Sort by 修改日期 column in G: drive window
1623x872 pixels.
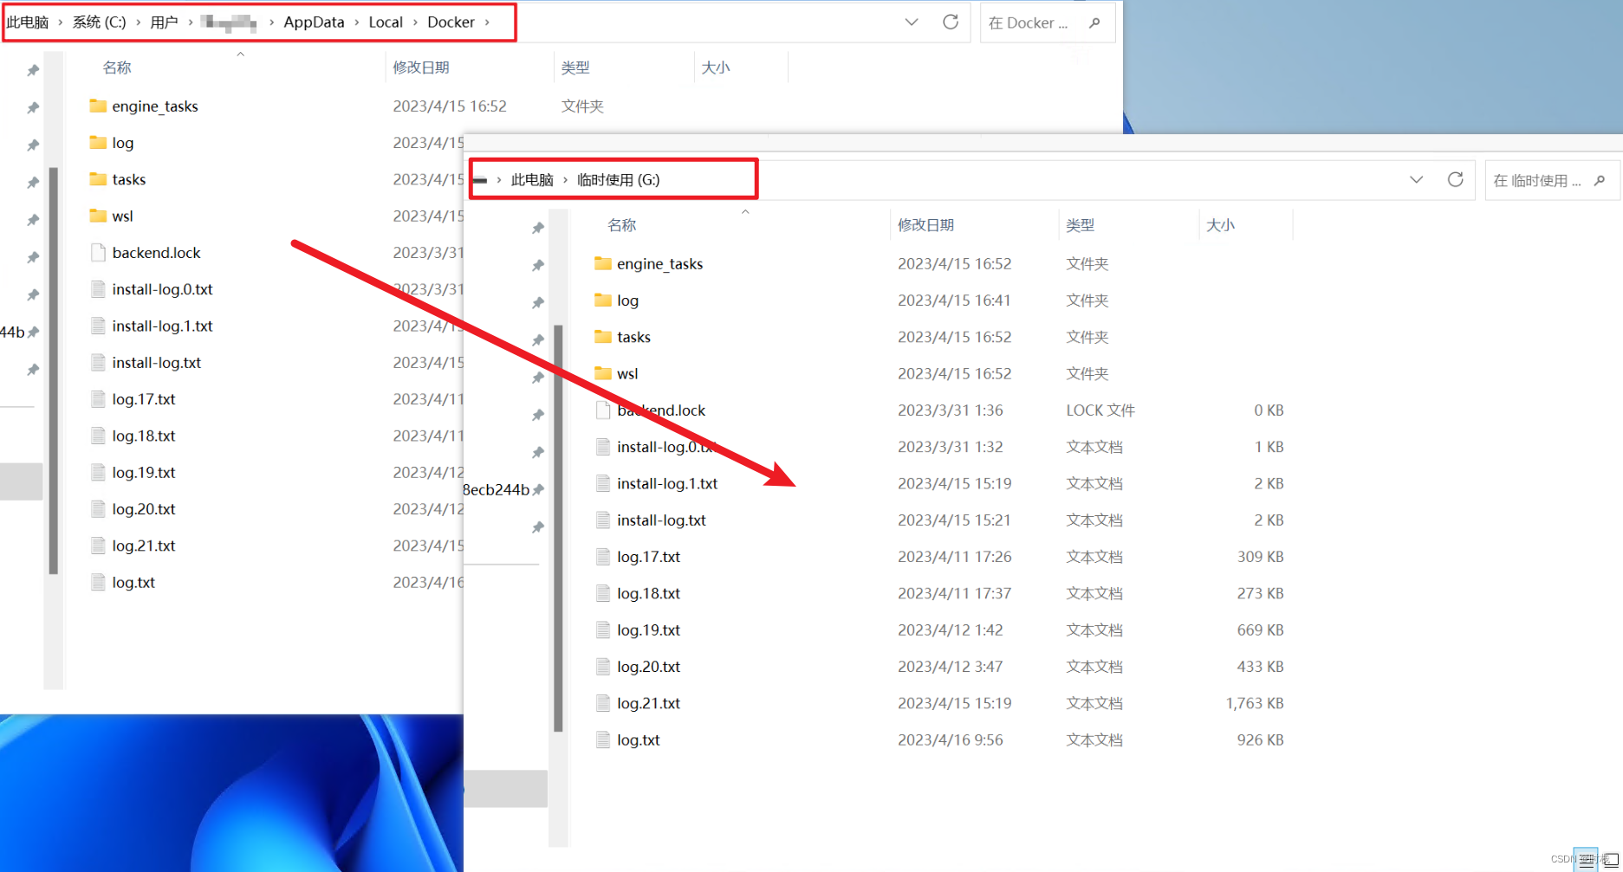click(925, 225)
